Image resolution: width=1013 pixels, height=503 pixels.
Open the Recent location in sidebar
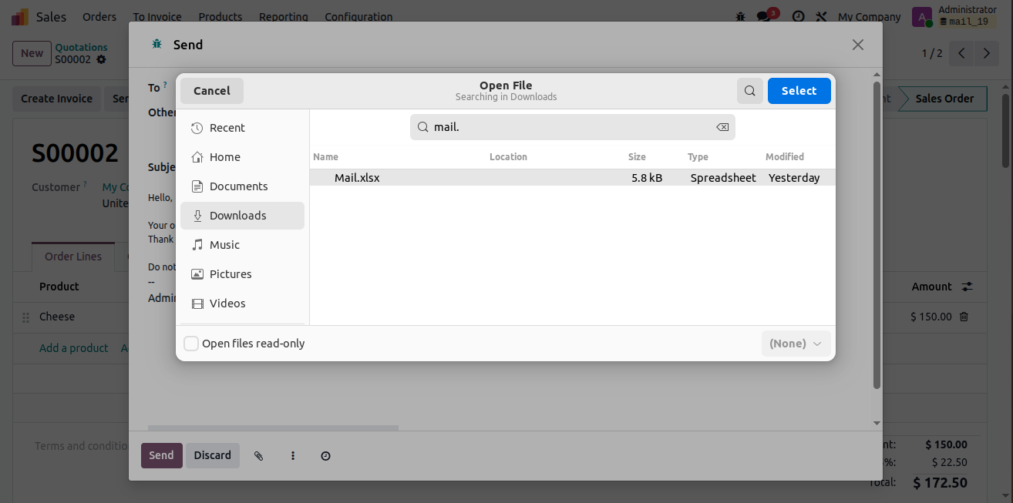click(242, 128)
